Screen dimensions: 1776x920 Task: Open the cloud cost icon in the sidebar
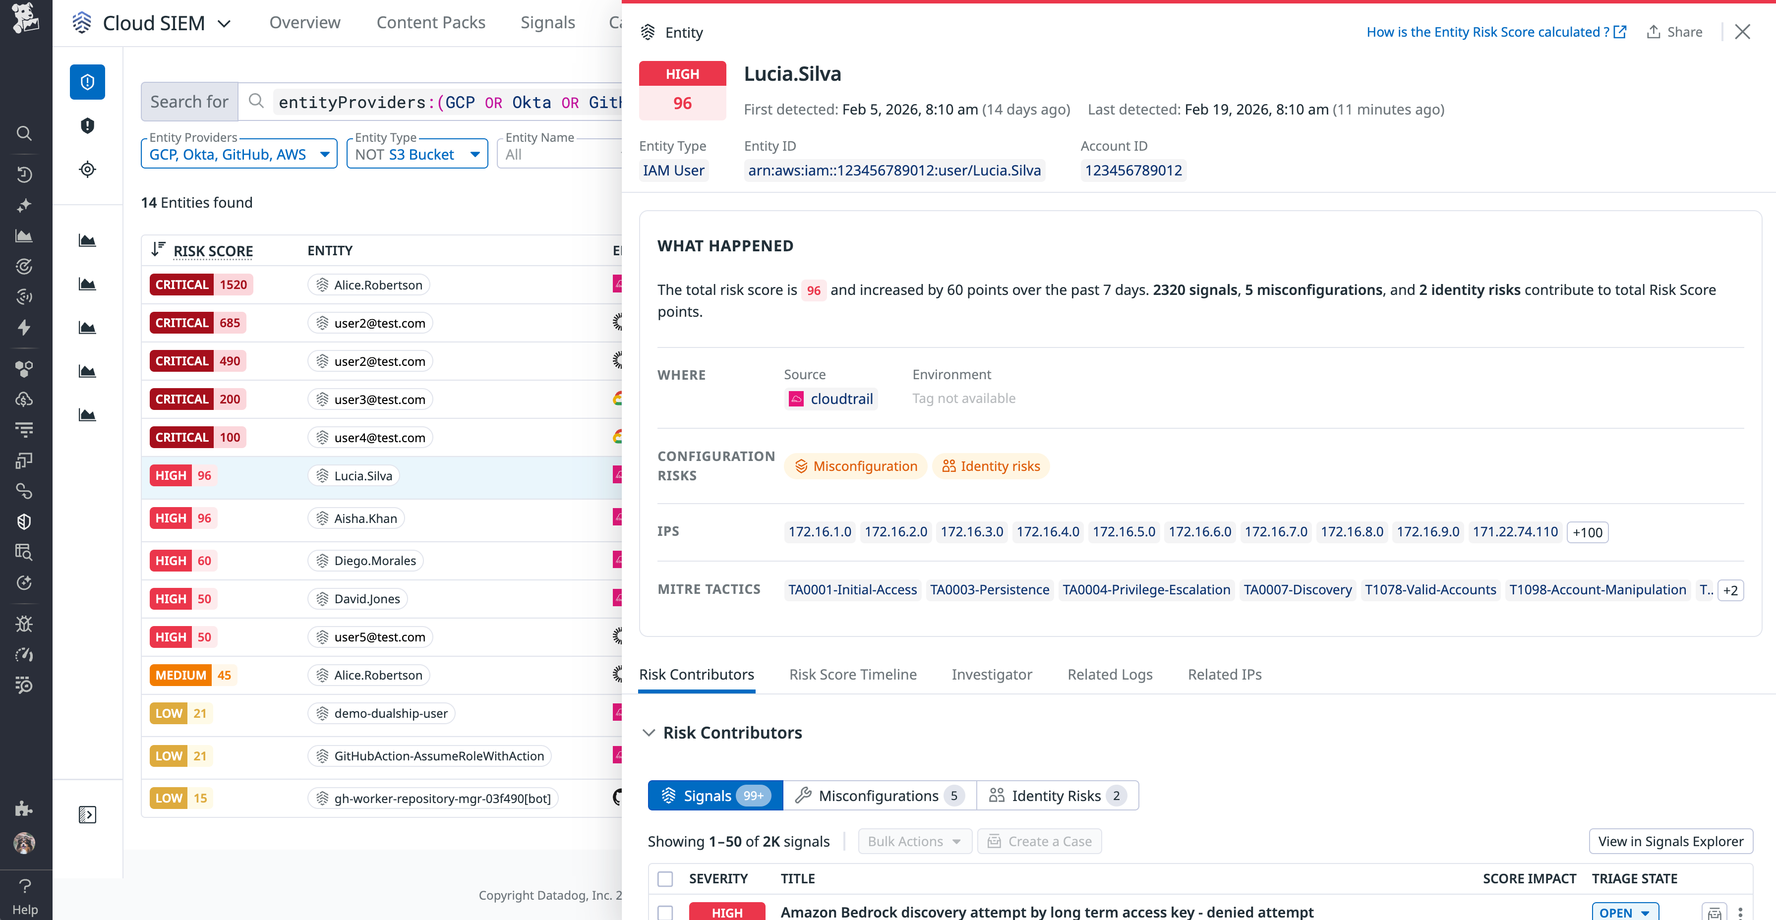click(x=24, y=399)
